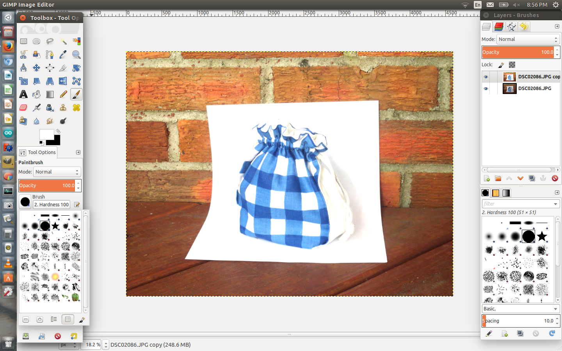This screenshot has height=351, width=562.
Task: Toggle visibility of DSC02086.JPG copy layer
Action: 486,77
